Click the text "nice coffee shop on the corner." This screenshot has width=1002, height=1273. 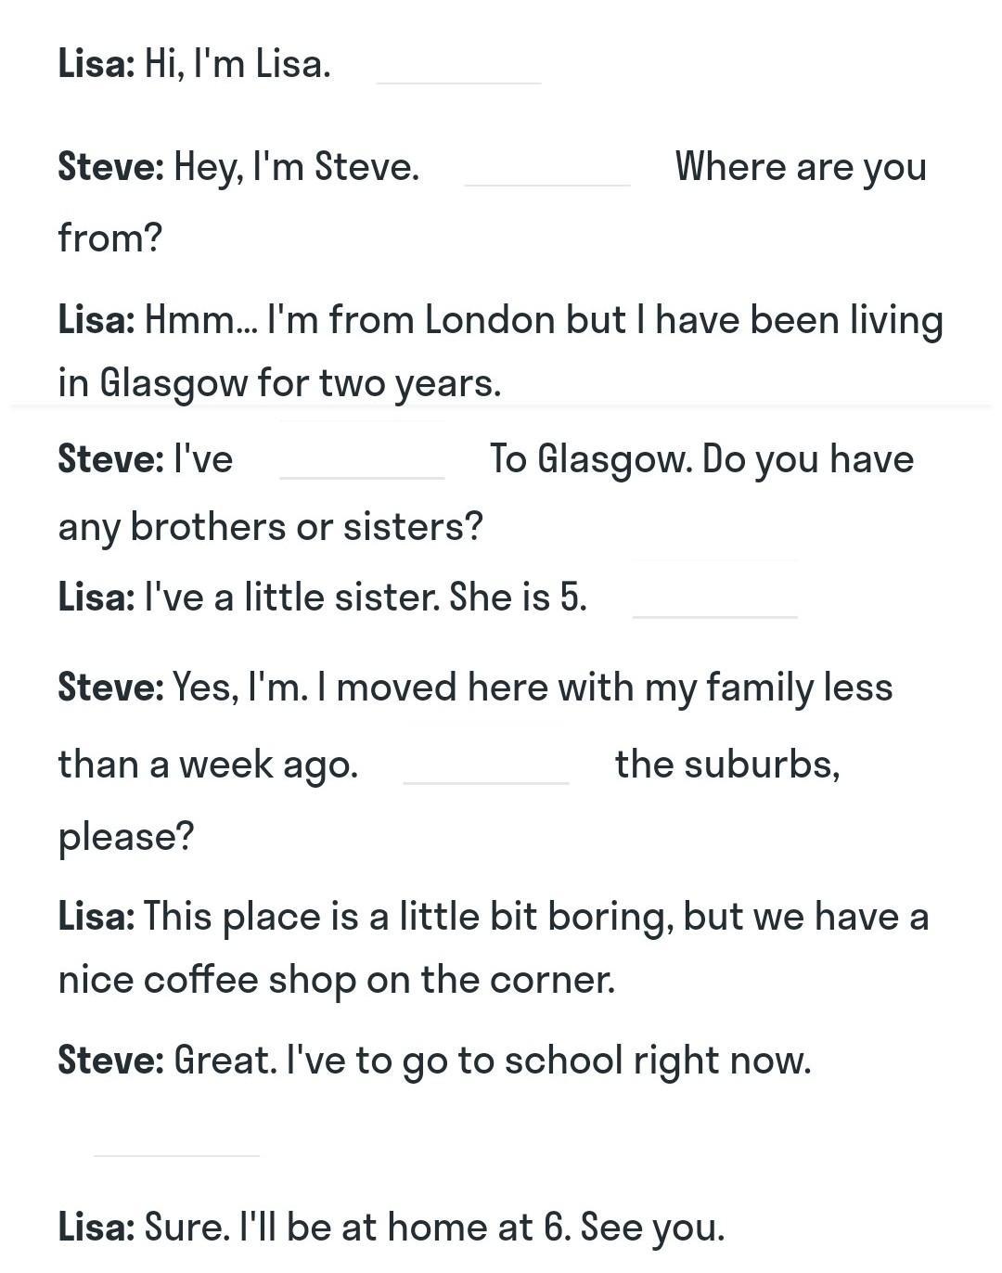pos(337,979)
